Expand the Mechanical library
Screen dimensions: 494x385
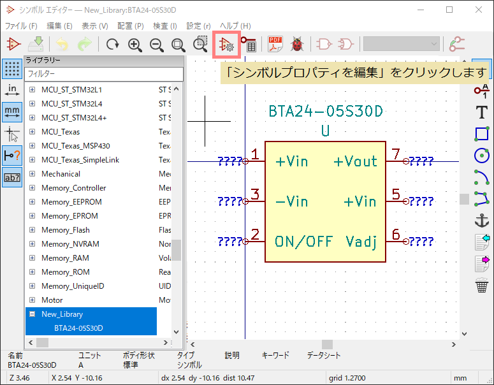click(x=32, y=174)
